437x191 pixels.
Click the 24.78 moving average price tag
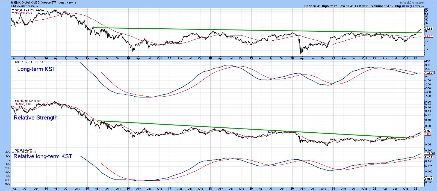point(429,36)
